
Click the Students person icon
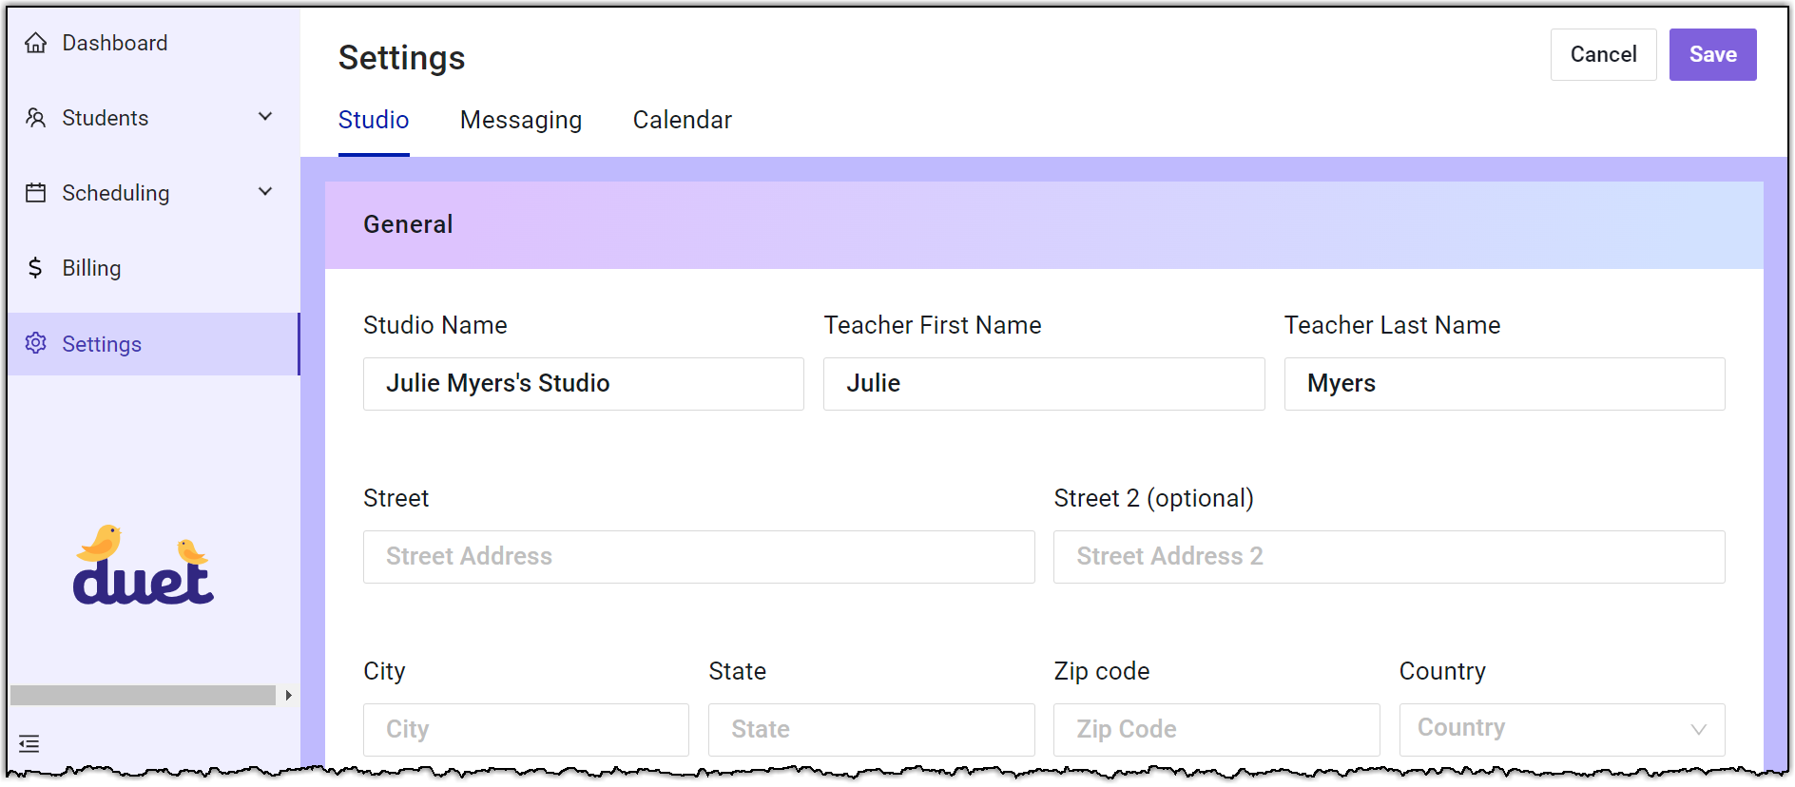[36, 118]
